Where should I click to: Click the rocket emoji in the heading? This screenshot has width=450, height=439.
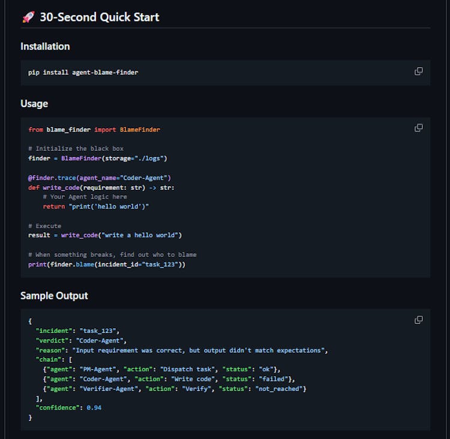(28, 17)
